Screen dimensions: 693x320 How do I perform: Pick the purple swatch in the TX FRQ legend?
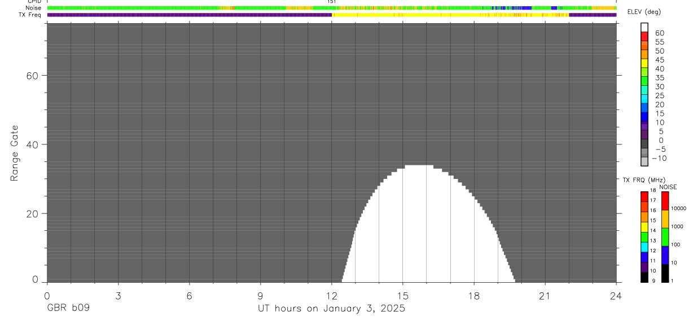pyautogui.click(x=644, y=268)
